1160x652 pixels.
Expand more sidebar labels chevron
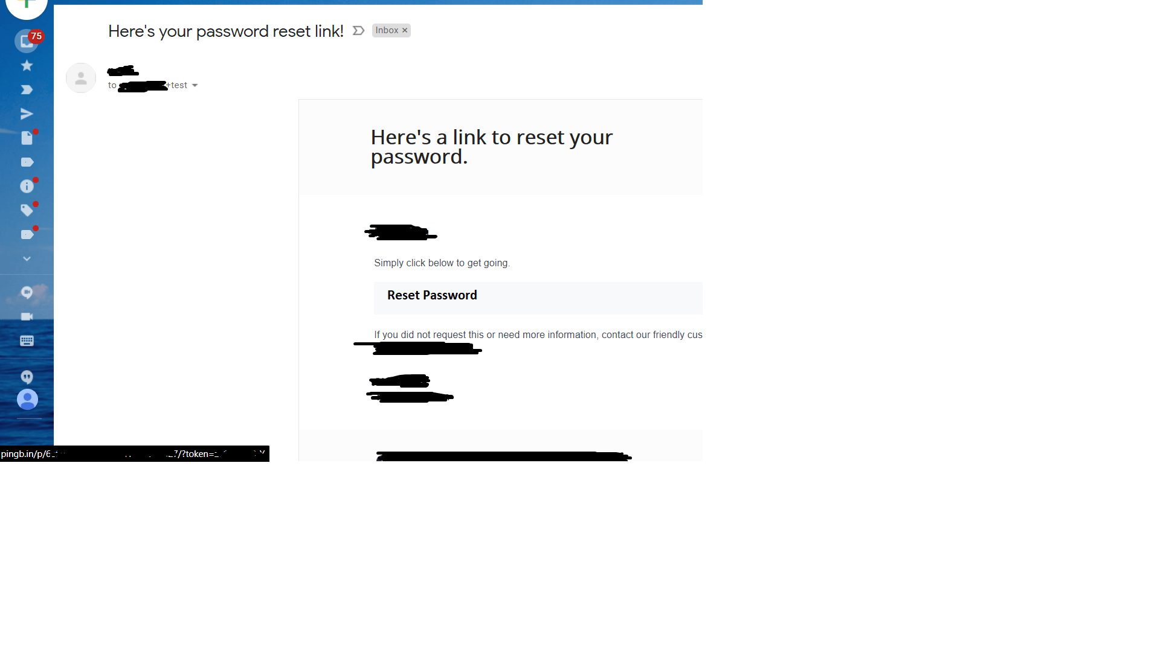[27, 258]
